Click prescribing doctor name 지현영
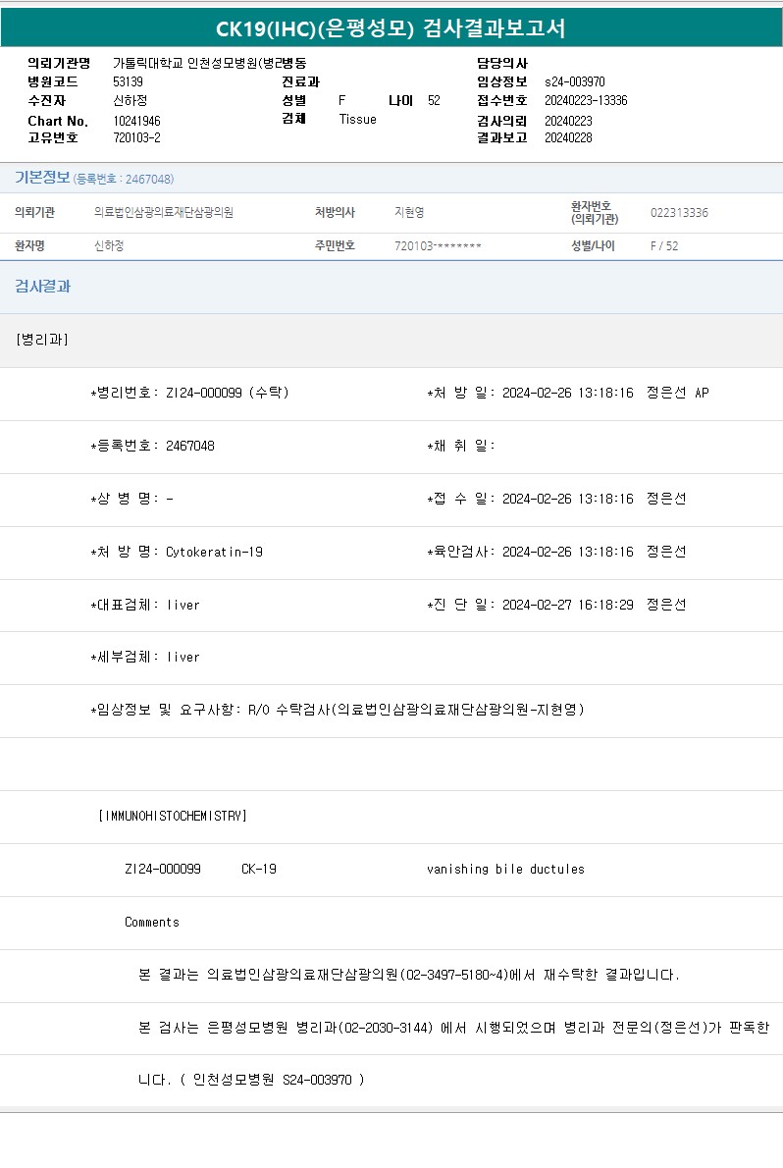 [409, 213]
